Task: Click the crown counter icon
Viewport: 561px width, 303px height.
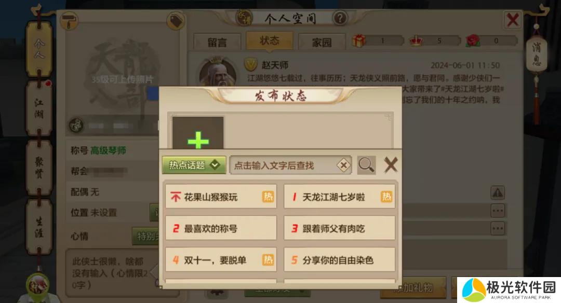Action: (416, 41)
